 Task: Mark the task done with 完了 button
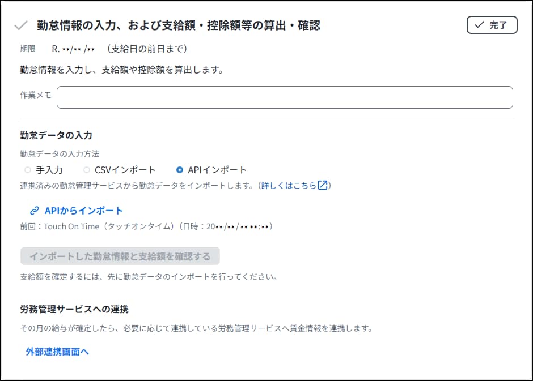[492, 25]
